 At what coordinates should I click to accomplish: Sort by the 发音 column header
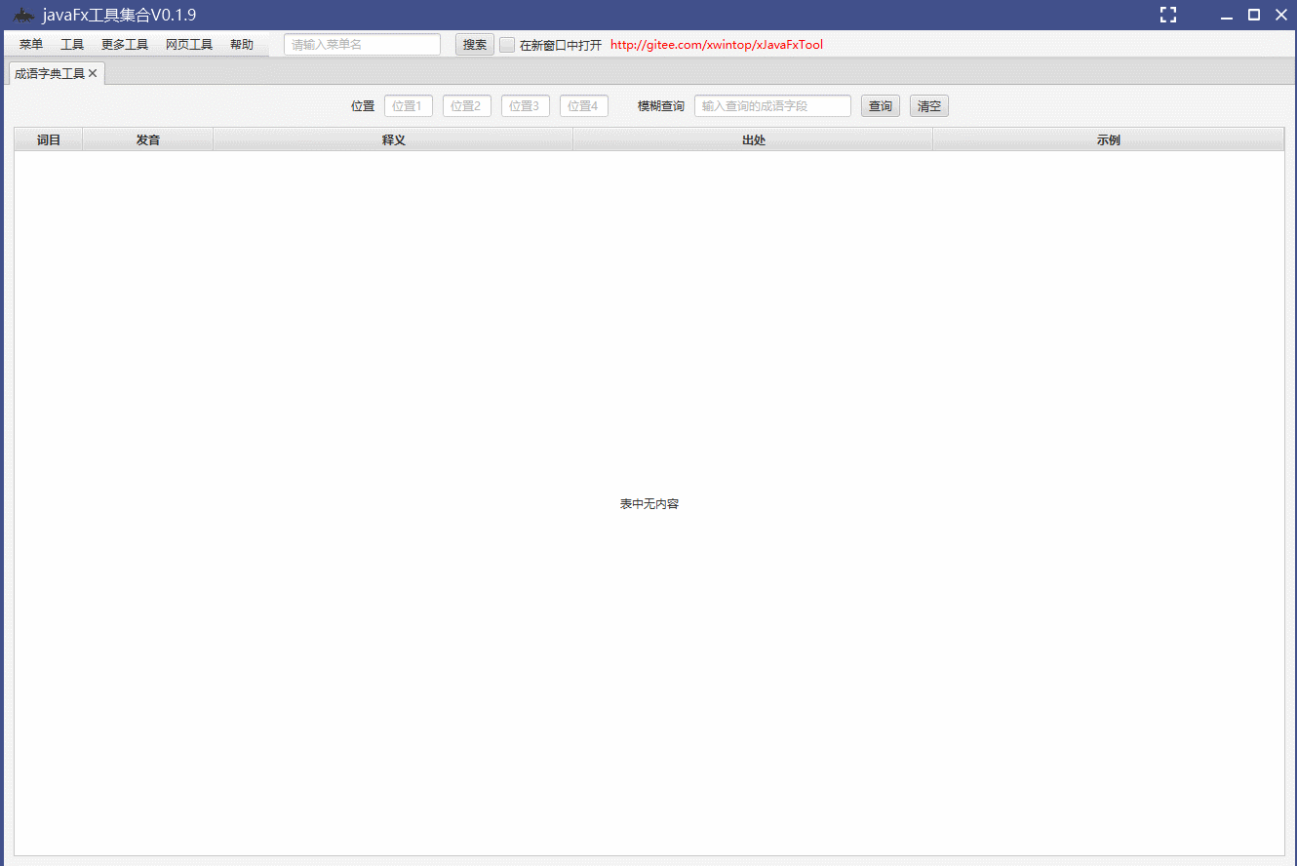[x=148, y=140]
